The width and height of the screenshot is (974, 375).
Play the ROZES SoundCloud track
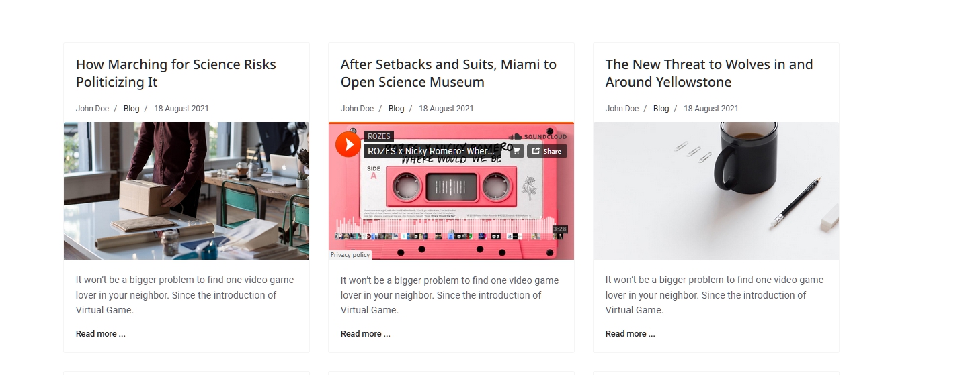(x=348, y=144)
